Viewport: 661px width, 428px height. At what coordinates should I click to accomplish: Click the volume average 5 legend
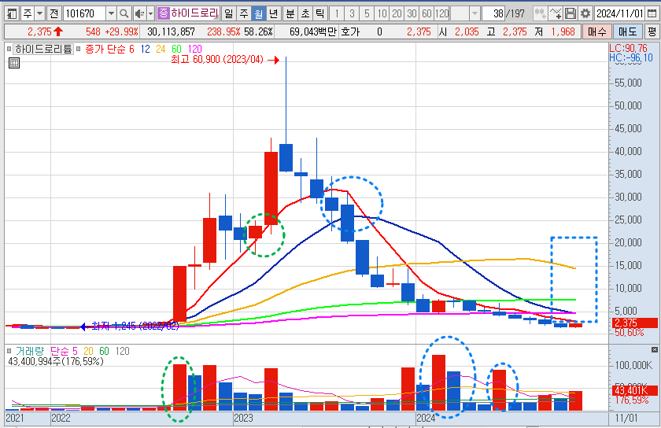(x=75, y=351)
